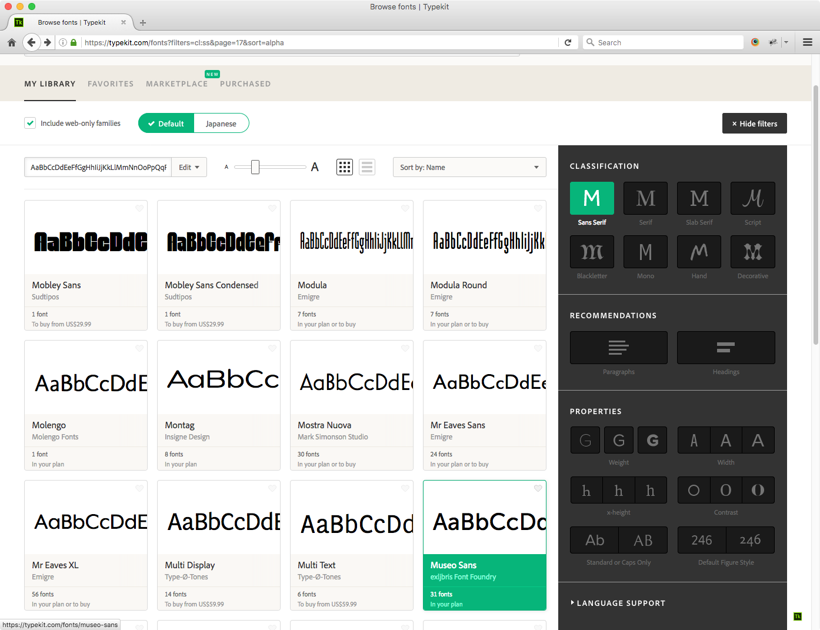Open the browser extension dropdown arrow

pyautogui.click(x=786, y=42)
